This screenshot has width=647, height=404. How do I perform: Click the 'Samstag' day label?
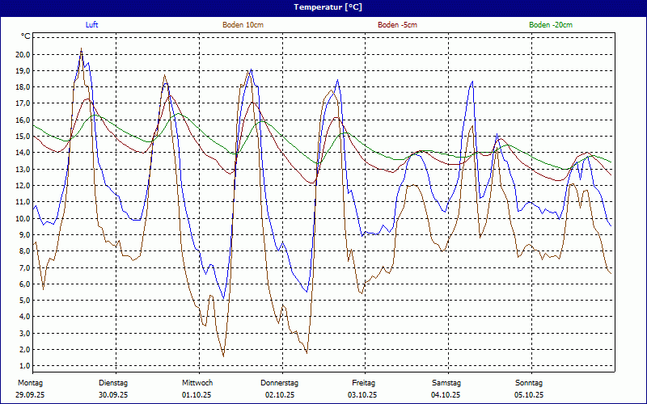point(446,383)
